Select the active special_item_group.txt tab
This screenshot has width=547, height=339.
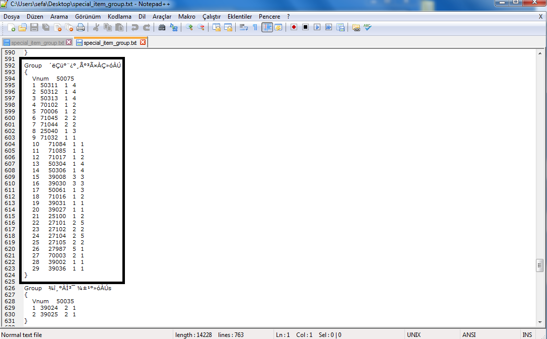click(x=110, y=42)
